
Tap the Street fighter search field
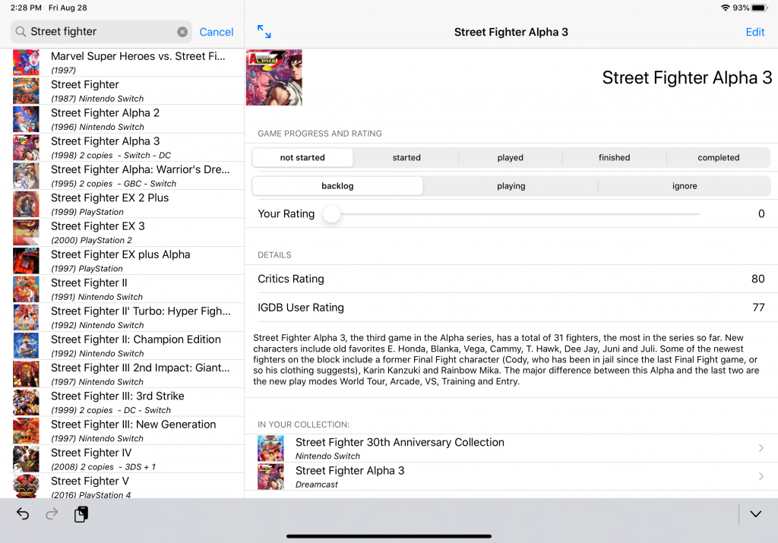(x=101, y=32)
